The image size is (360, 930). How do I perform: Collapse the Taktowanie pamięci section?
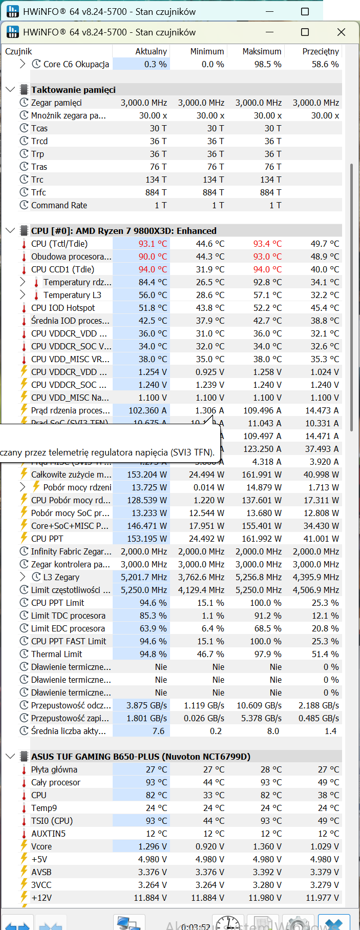click(10, 90)
